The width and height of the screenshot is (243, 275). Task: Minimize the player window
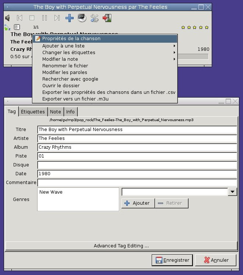[x=194, y=8]
